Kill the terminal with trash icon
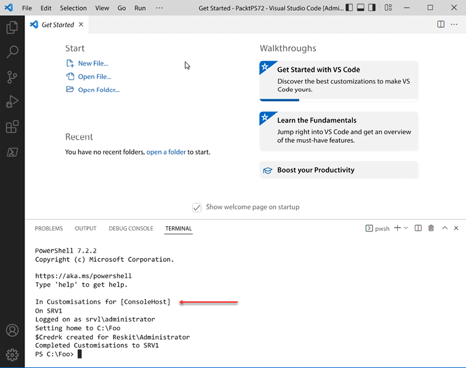Viewport: 466px width, 368px height. [x=431, y=228]
